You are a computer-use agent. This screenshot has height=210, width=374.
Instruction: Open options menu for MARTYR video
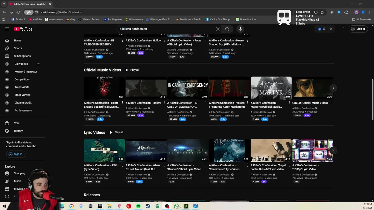pos(289,103)
